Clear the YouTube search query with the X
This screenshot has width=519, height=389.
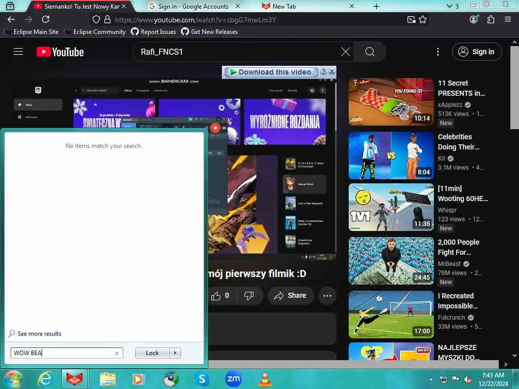(x=346, y=52)
